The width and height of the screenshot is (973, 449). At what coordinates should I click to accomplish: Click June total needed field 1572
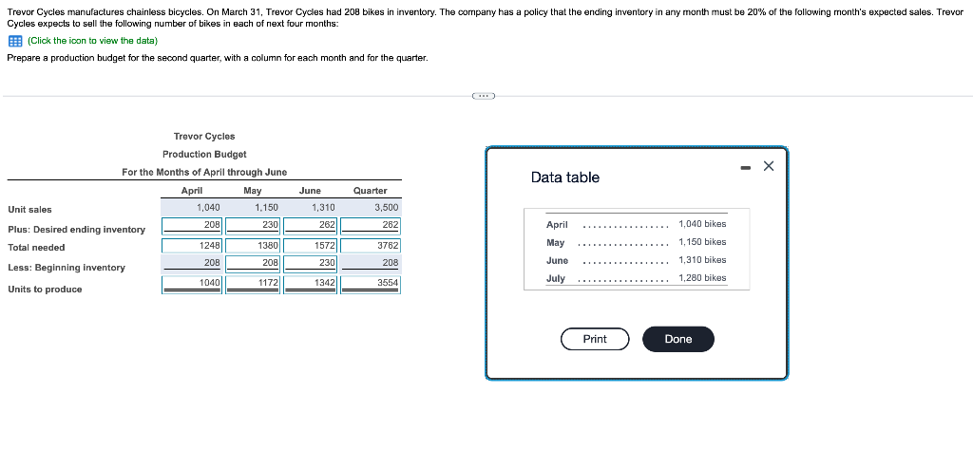(311, 246)
